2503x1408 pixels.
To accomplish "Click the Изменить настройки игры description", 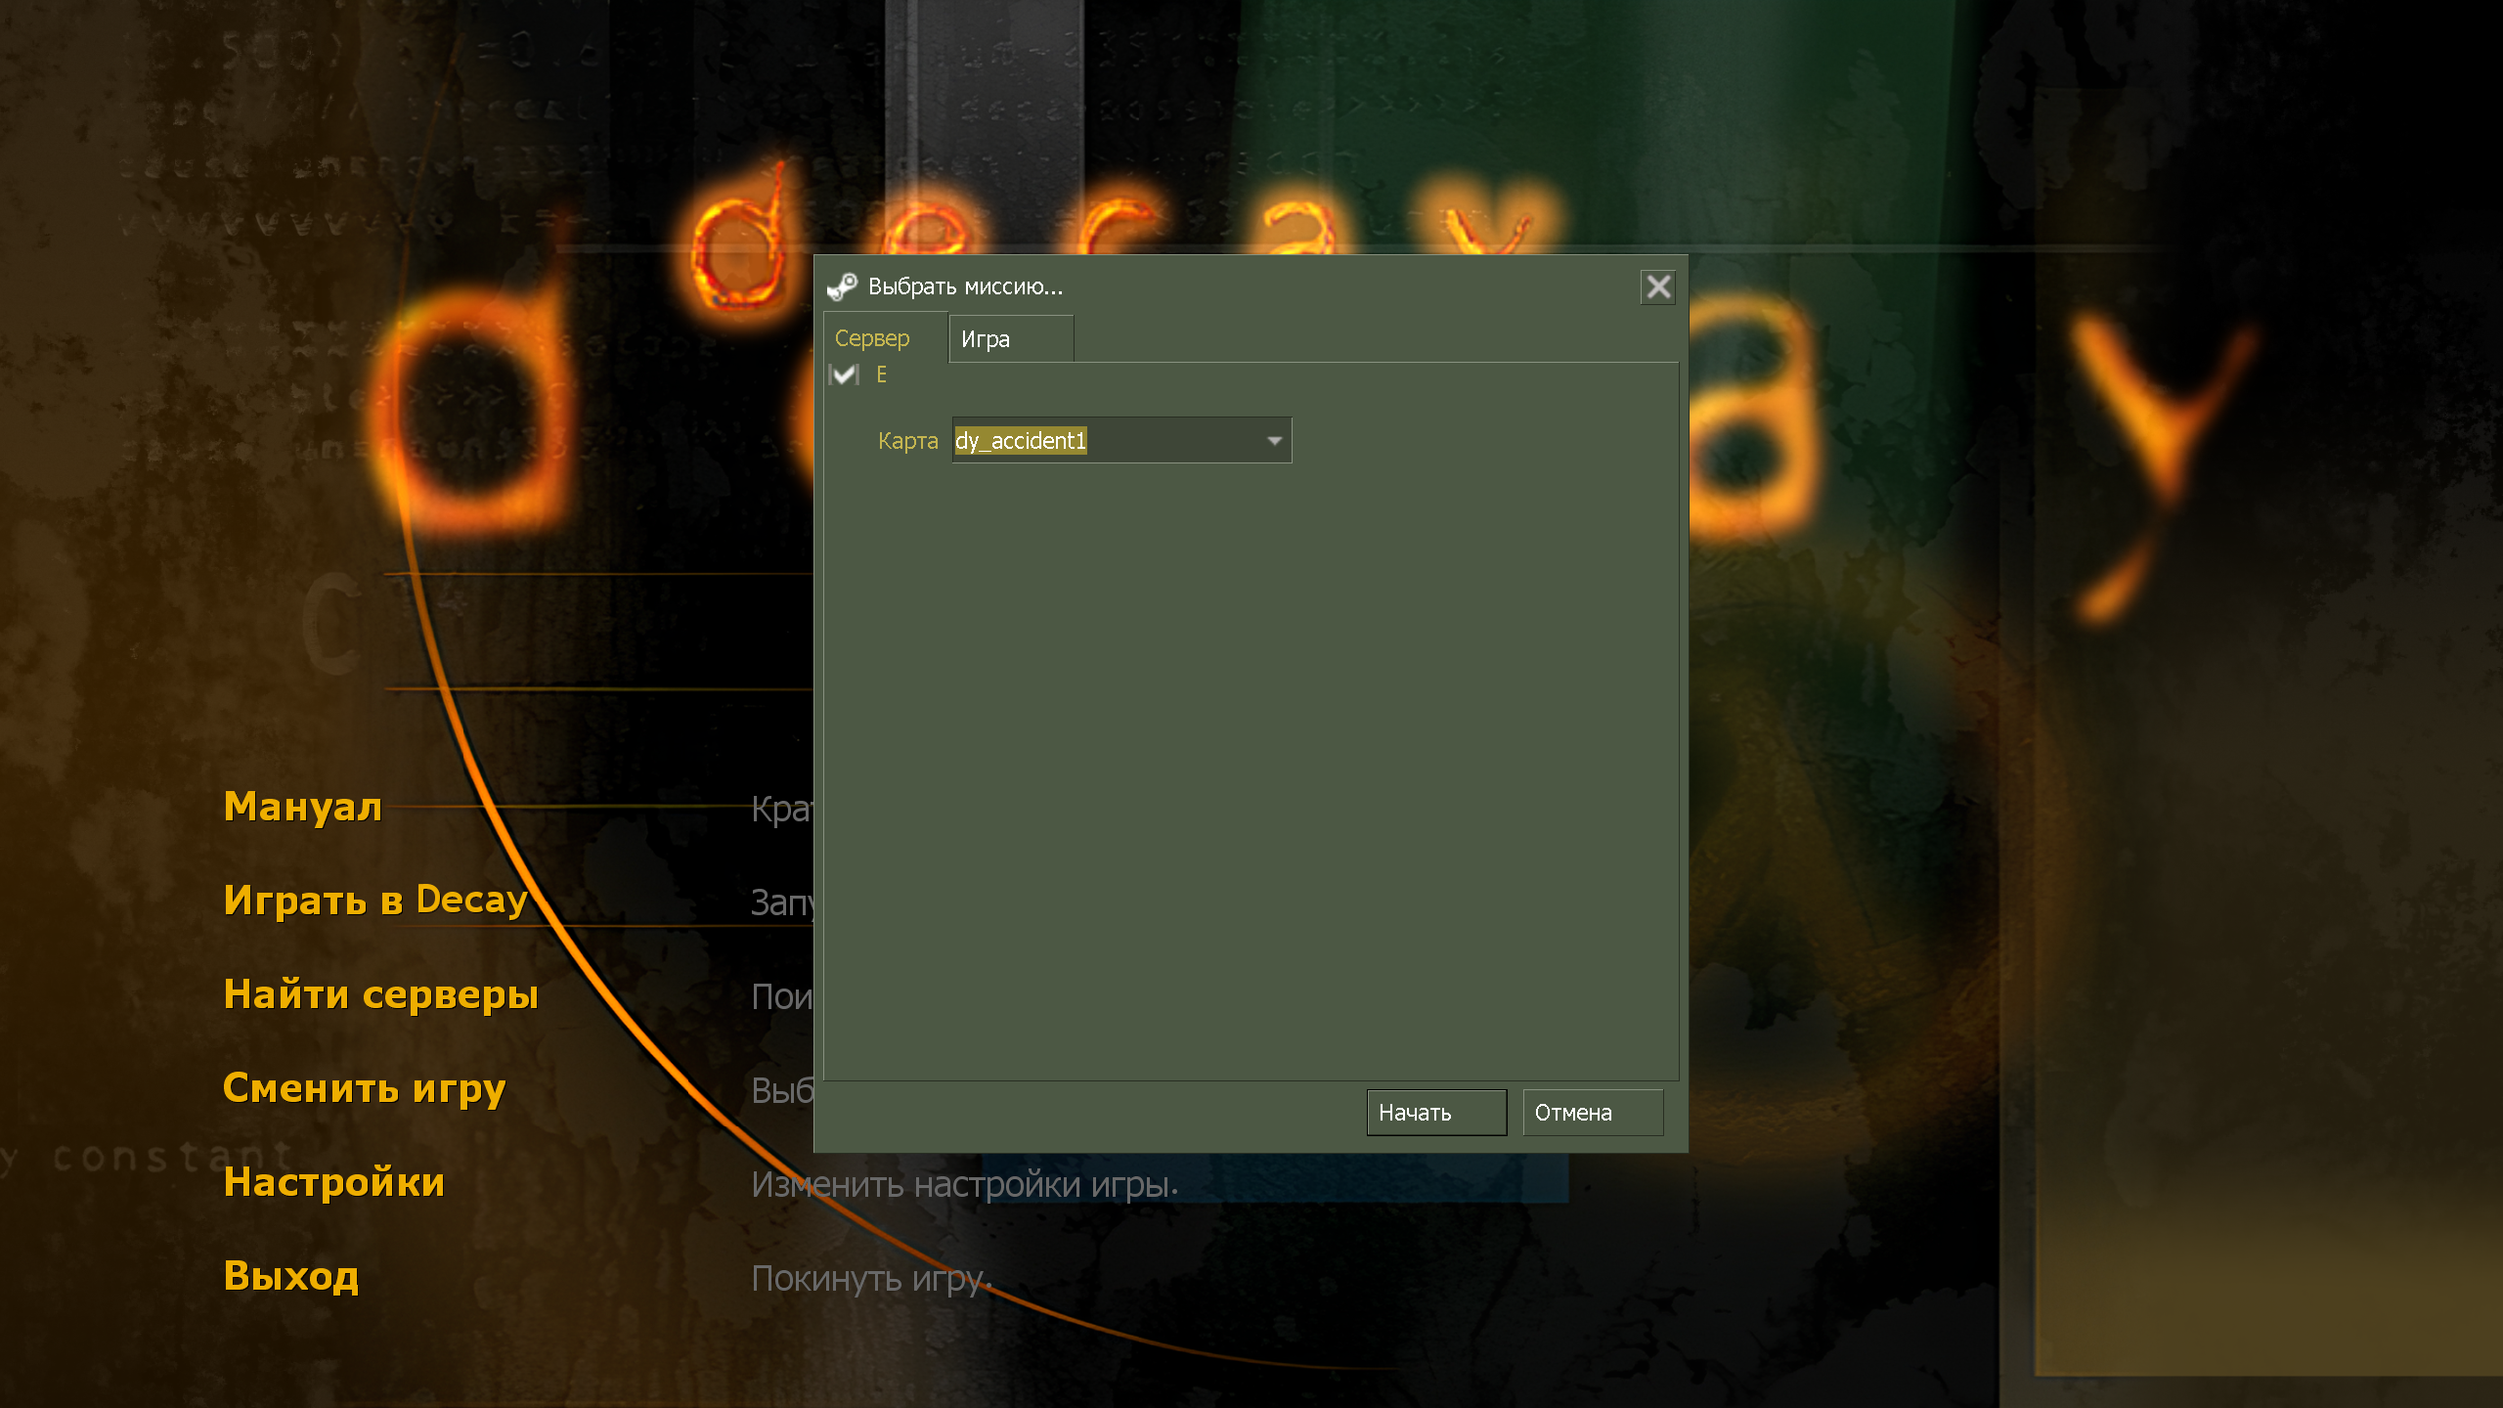I will coord(965,1185).
